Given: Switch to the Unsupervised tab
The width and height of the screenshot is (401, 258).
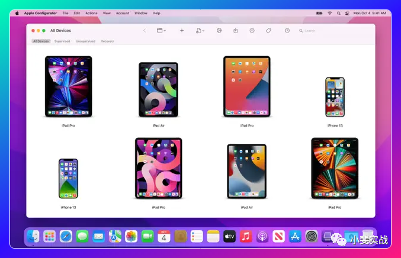Looking at the screenshot, I should [x=85, y=41].
